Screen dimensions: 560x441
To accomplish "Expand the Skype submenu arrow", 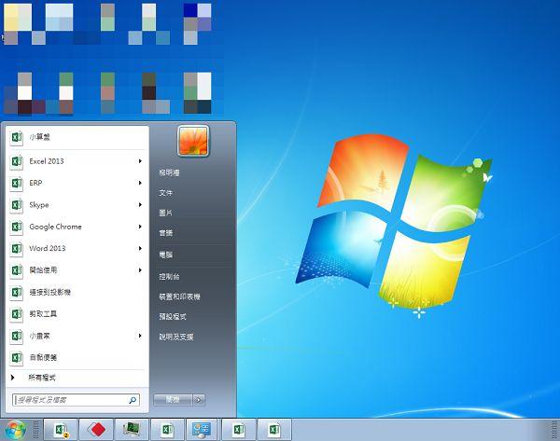I will click(x=140, y=205).
